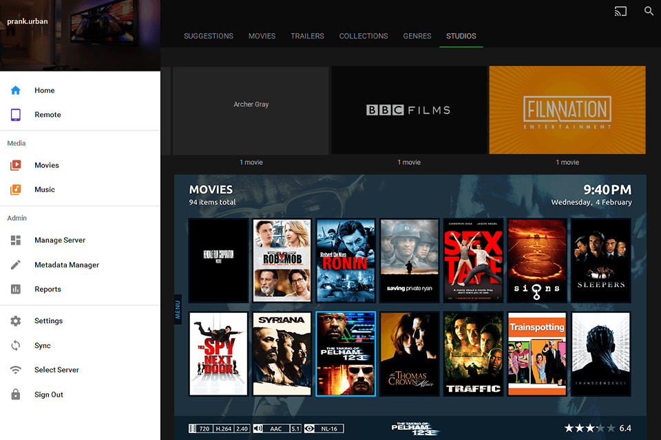This screenshot has height=440, width=661.
Task: Open Movies via its sidebar icon
Action: [16, 165]
